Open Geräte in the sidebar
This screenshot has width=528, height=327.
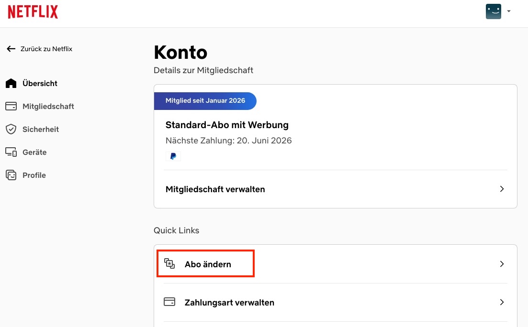[34, 152]
